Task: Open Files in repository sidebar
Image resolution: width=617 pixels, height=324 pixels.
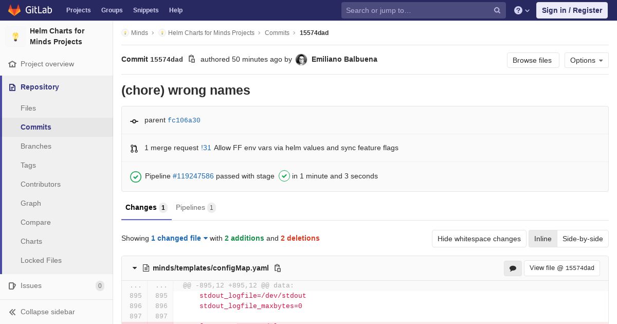Action: (28, 109)
